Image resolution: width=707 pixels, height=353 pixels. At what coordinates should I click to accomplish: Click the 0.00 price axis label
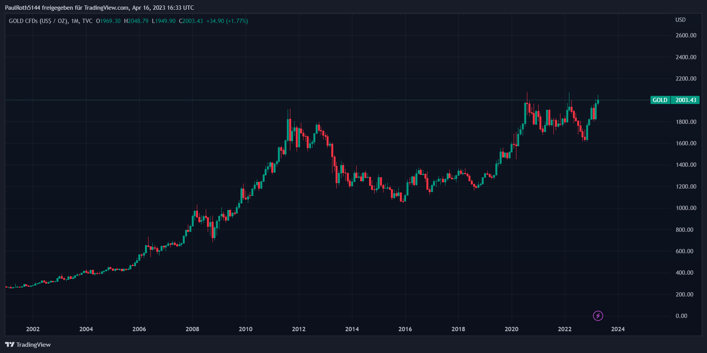click(x=681, y=316)
